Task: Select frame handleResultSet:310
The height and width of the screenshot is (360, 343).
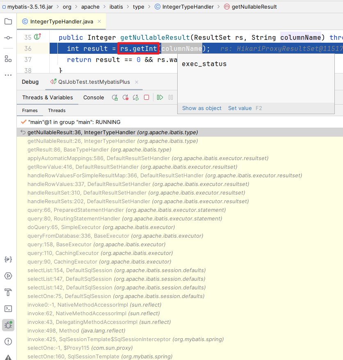Action: 180,193
